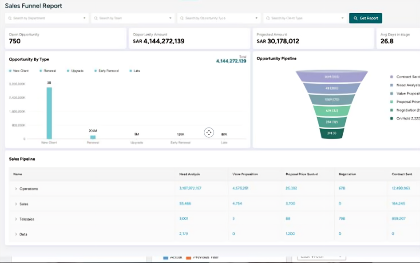The height and width of the screenshot is (263, 420).
Task: Click the search icon in the Department field
Action: [9, 18]
